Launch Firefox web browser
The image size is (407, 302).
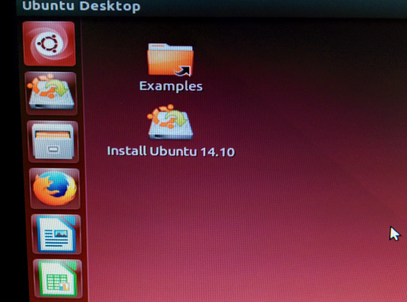click(55, 188)
